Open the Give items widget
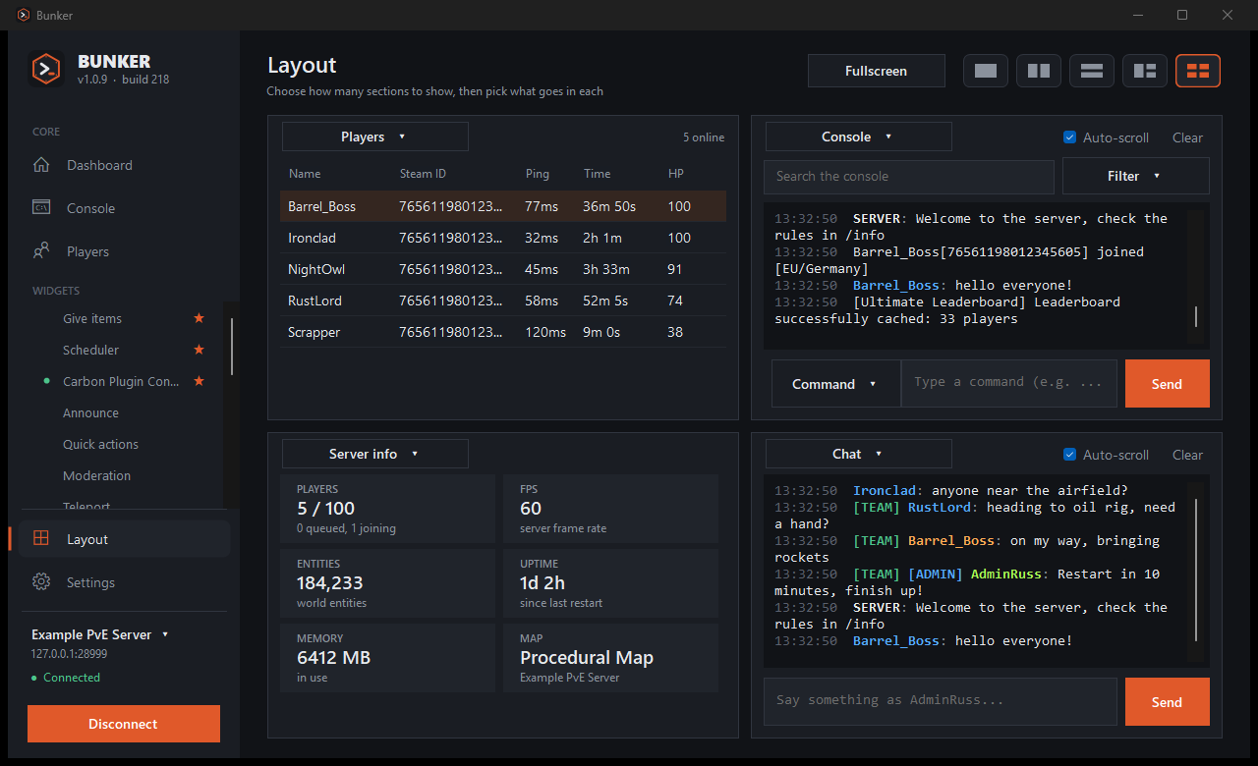This screenshot has height=766, width=1258. pyautogui.click(x=92, y=318)
